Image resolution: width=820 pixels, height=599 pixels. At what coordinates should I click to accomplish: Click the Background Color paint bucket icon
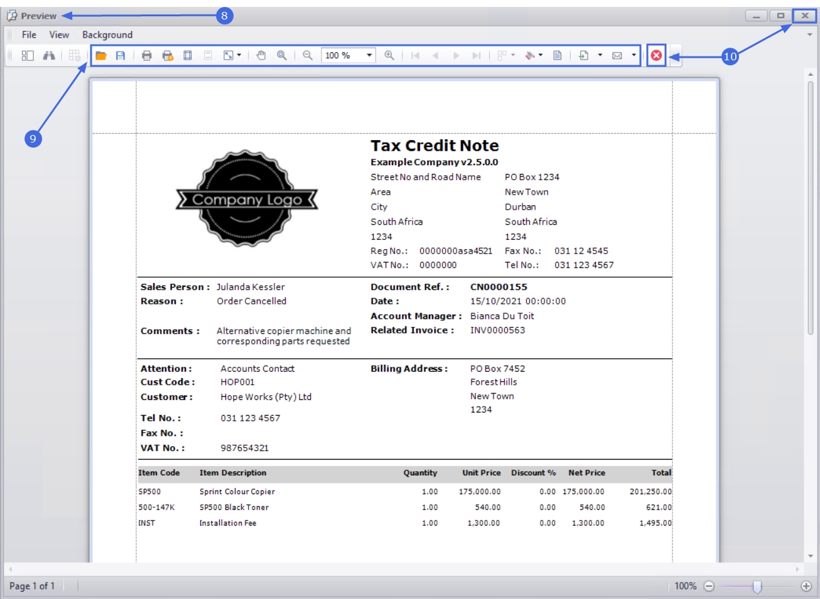coord(530,55)
